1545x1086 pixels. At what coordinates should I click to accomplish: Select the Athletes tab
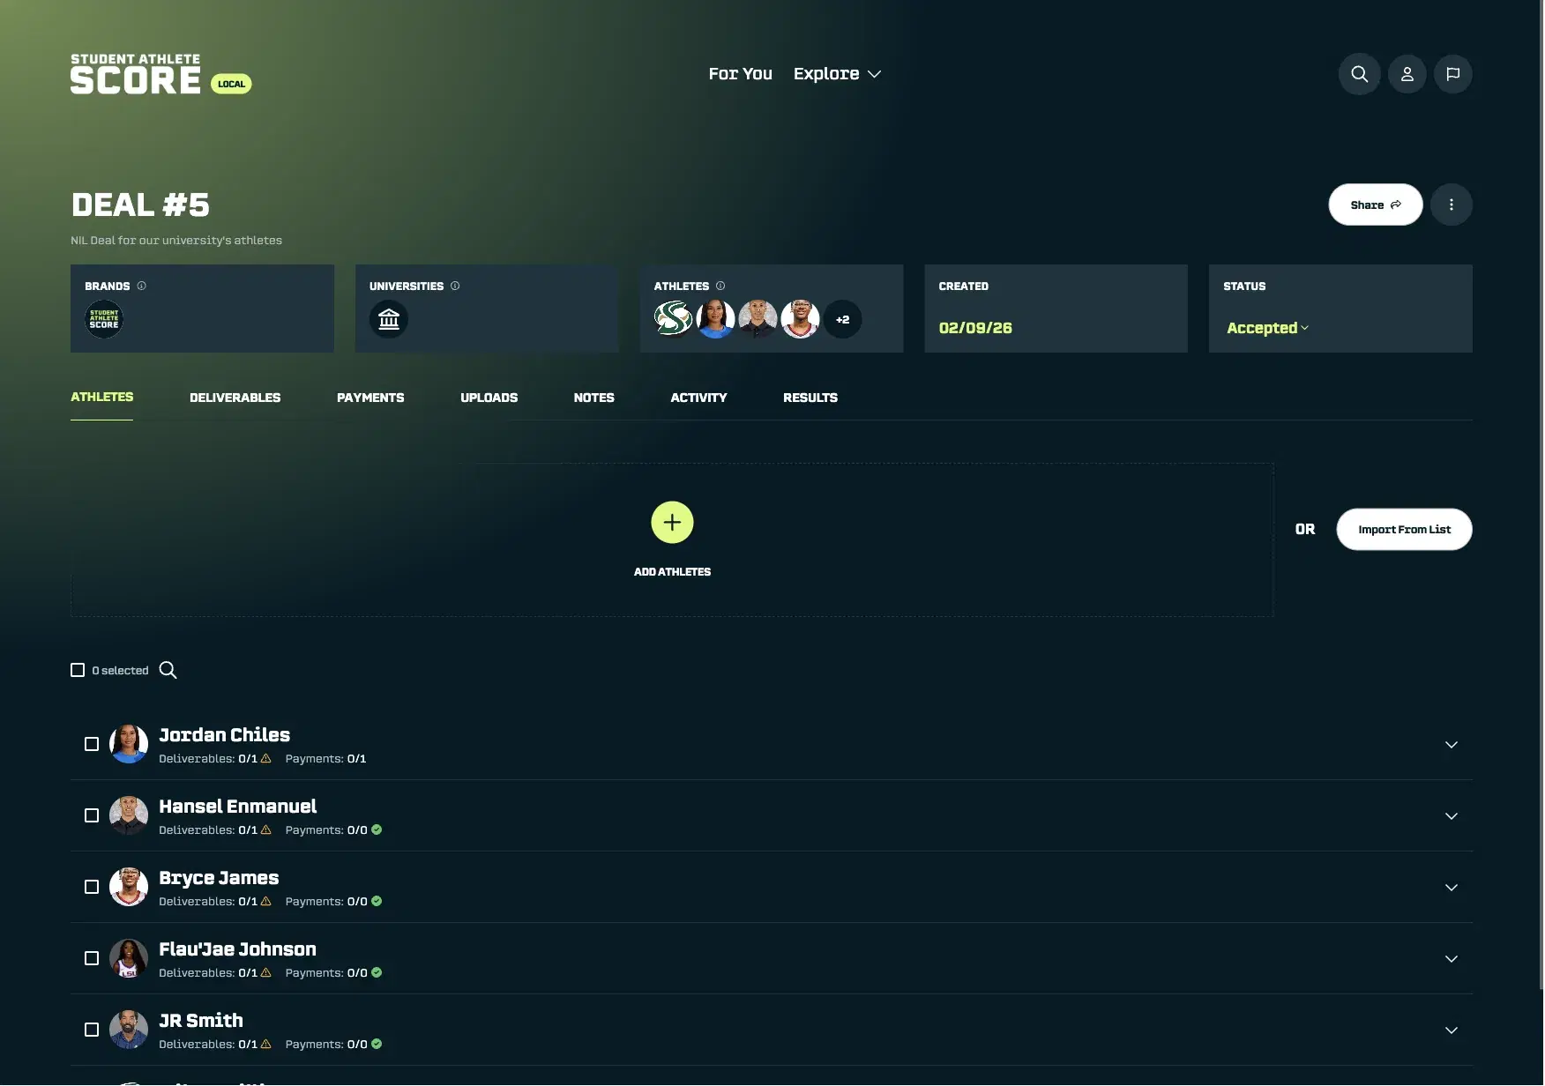101,398
